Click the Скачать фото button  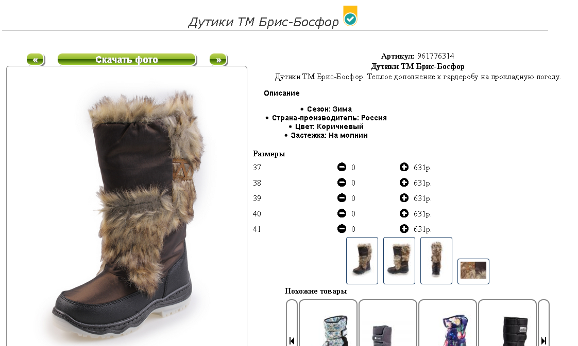[x=127, y=60]
